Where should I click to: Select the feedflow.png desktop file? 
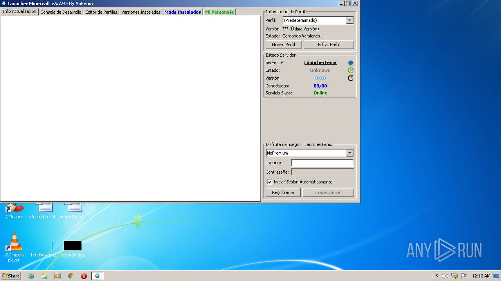click(x=43, y=249)
